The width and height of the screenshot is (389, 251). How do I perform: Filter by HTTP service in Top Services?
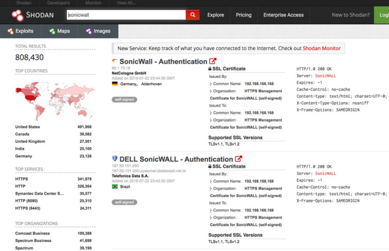(20, 186)
